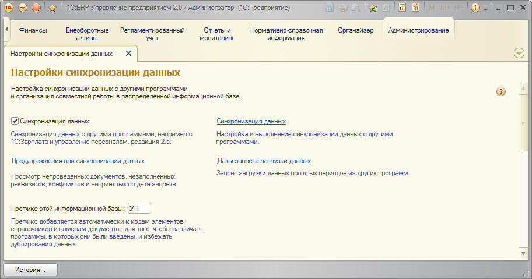This screenshot has width=532, height=279.
Task: Open the Отчеты и мониторинг section
Action: 217,34
